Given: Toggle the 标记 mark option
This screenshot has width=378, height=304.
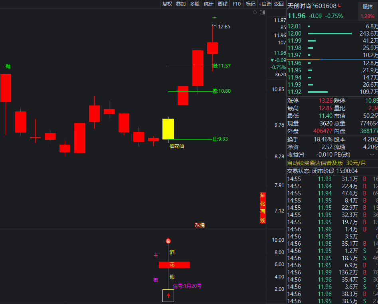Looking at the screenshot, I should (x=250, y=4).
